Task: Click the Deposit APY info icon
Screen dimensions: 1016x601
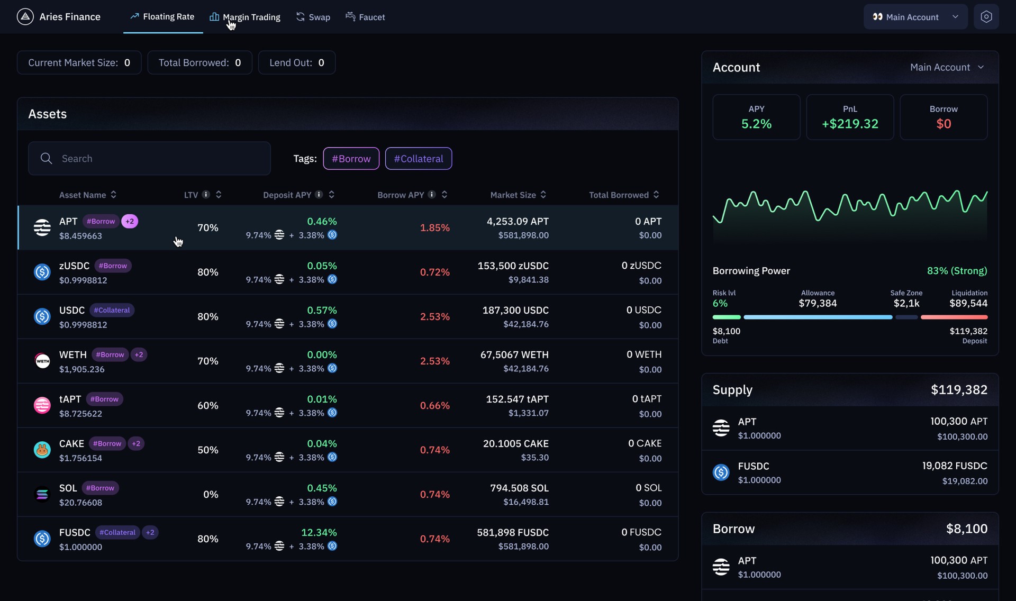Action: (319, 195)
